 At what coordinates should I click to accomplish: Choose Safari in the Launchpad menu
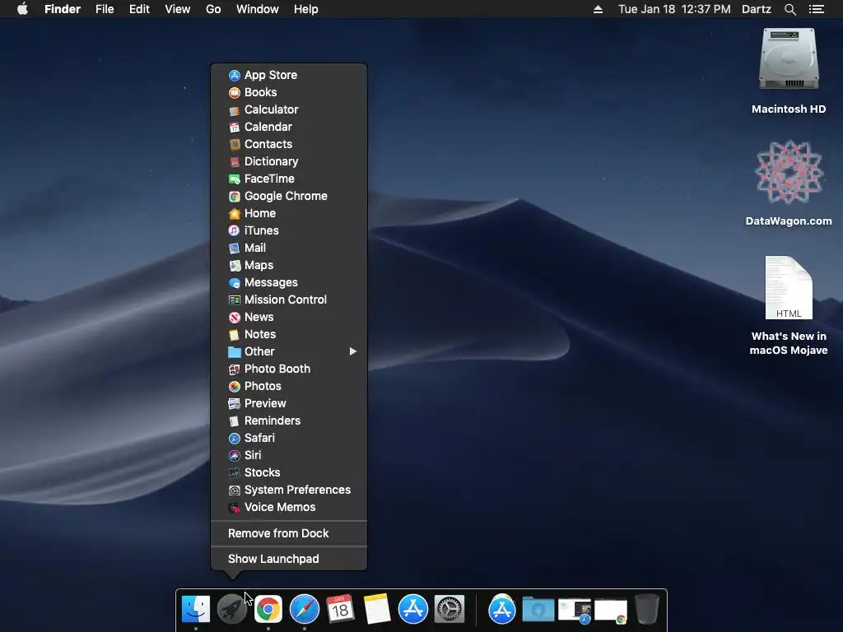click(289, 438)
